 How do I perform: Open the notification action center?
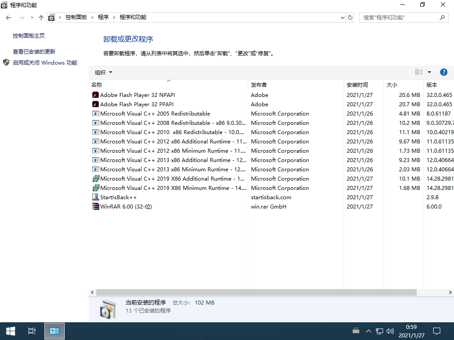pos(436,331)
